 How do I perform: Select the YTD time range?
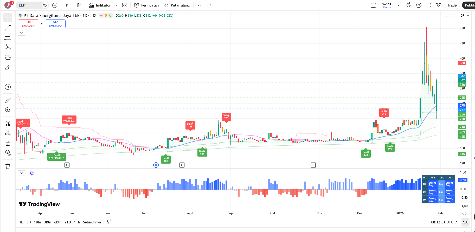click(x=68, y=222)
